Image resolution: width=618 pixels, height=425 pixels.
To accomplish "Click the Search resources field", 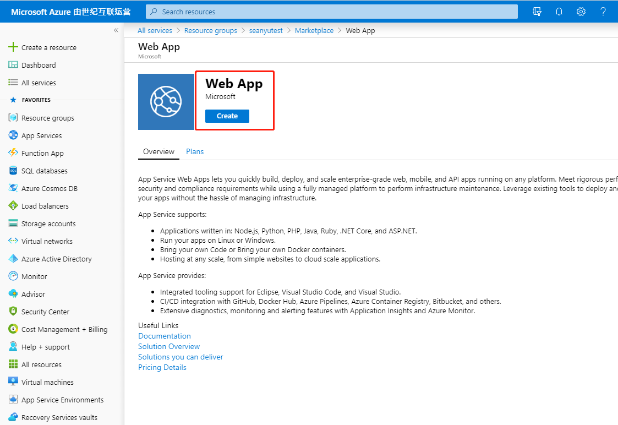I will [331, 12].
